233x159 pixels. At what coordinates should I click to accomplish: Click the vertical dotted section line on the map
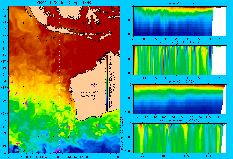(59, 79)
